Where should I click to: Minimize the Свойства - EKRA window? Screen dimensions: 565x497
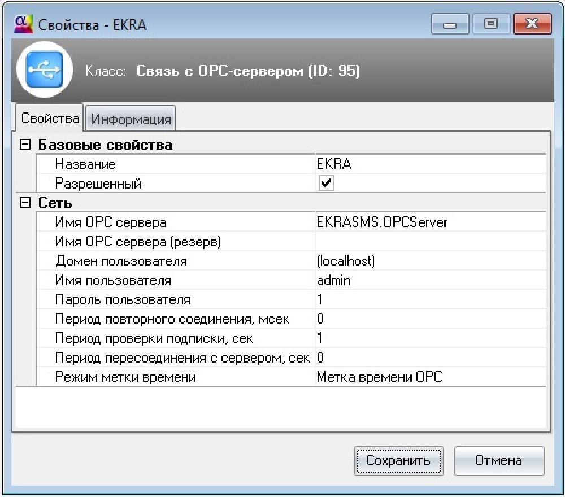pyautogui.click(x=450, y=24)
